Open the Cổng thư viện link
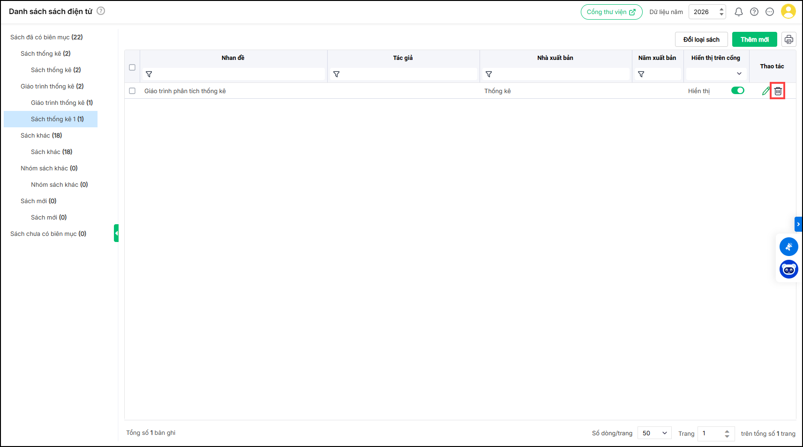The height and width of the screenshot is (447, 803). click(x=611, y=12)
